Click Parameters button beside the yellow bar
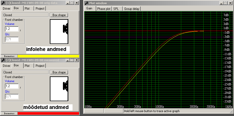The height and width of the screenshot is (116, 234). [x=9, y=56]
